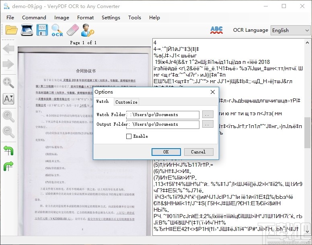
Task: Click the OCR text scrollbar up arrow
Action: (307, 43)
